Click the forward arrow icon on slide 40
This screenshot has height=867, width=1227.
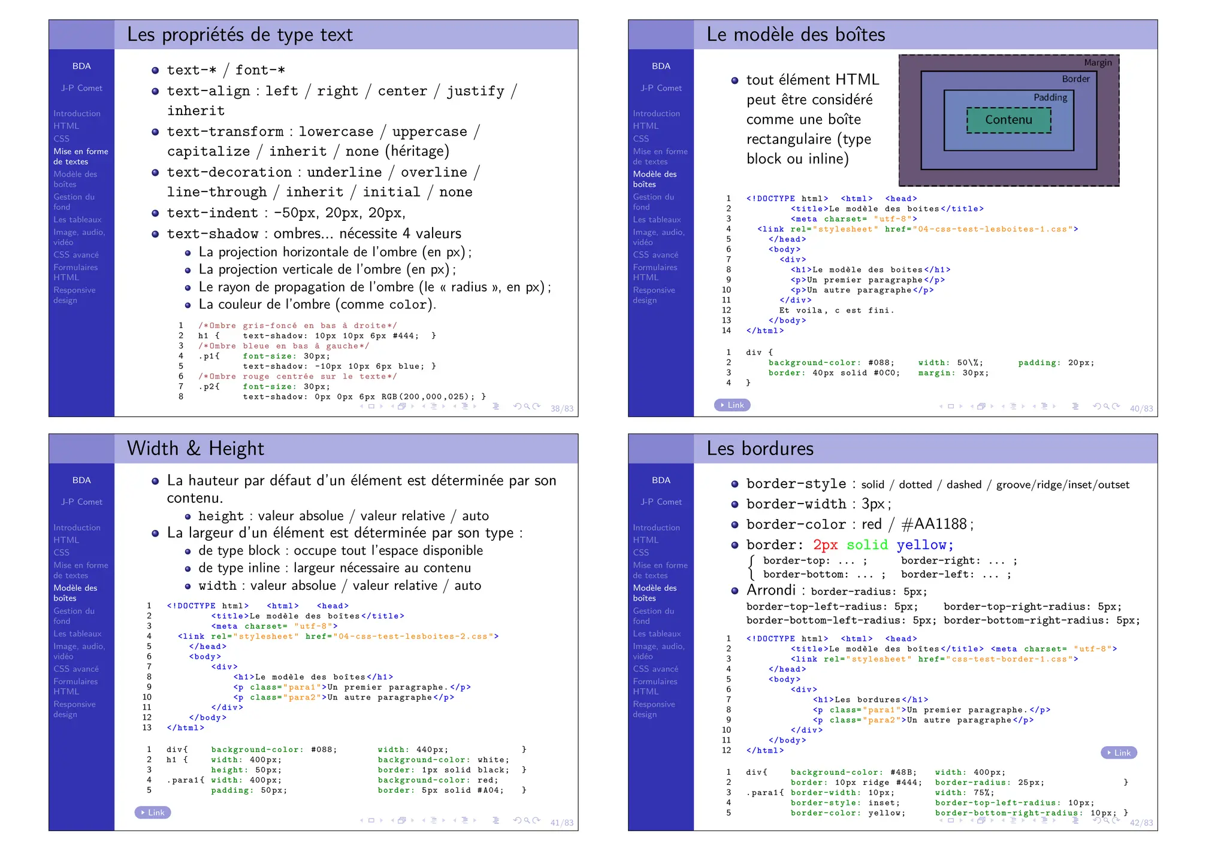pos(1116,406)
